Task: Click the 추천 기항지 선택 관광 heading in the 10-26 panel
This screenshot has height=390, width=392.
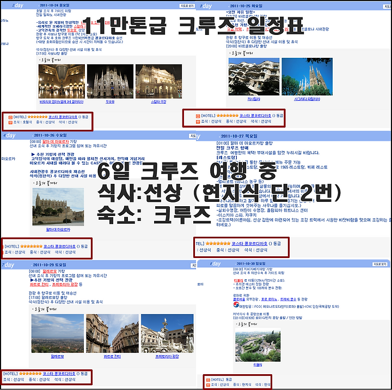Action: [53, 154]
